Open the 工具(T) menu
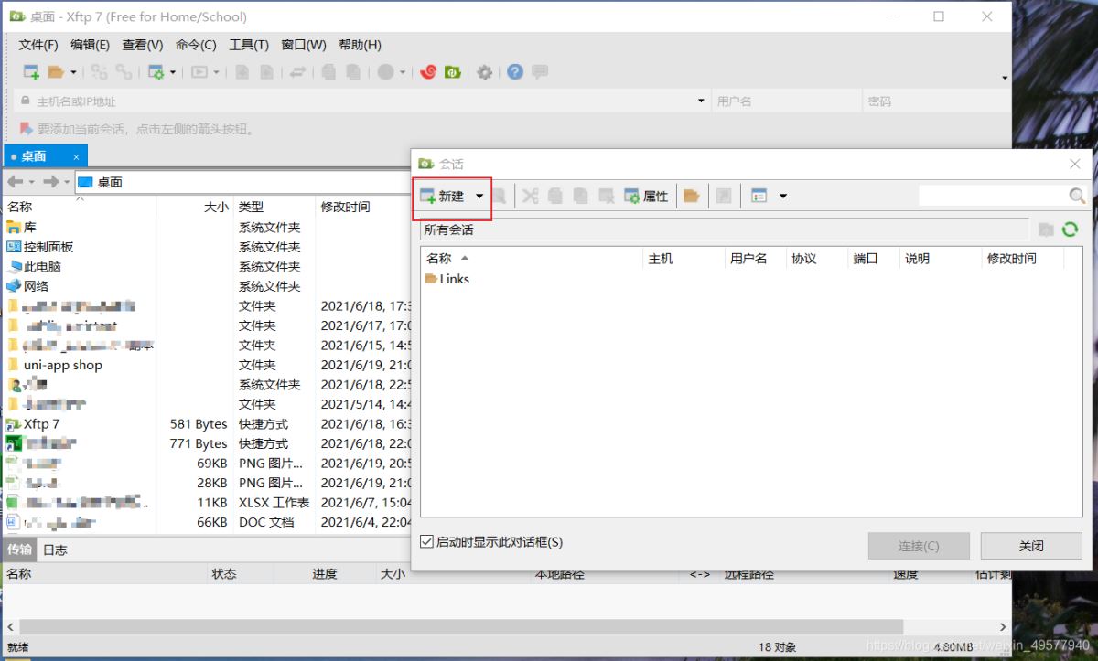Viewport: 1098px width, 661px height. pyautogui.click(x=248, y=45)
